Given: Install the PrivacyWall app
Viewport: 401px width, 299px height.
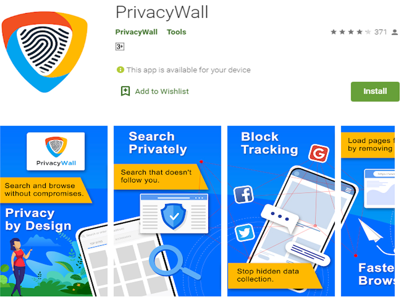Looking at the screenshot, I should (375, 91).
